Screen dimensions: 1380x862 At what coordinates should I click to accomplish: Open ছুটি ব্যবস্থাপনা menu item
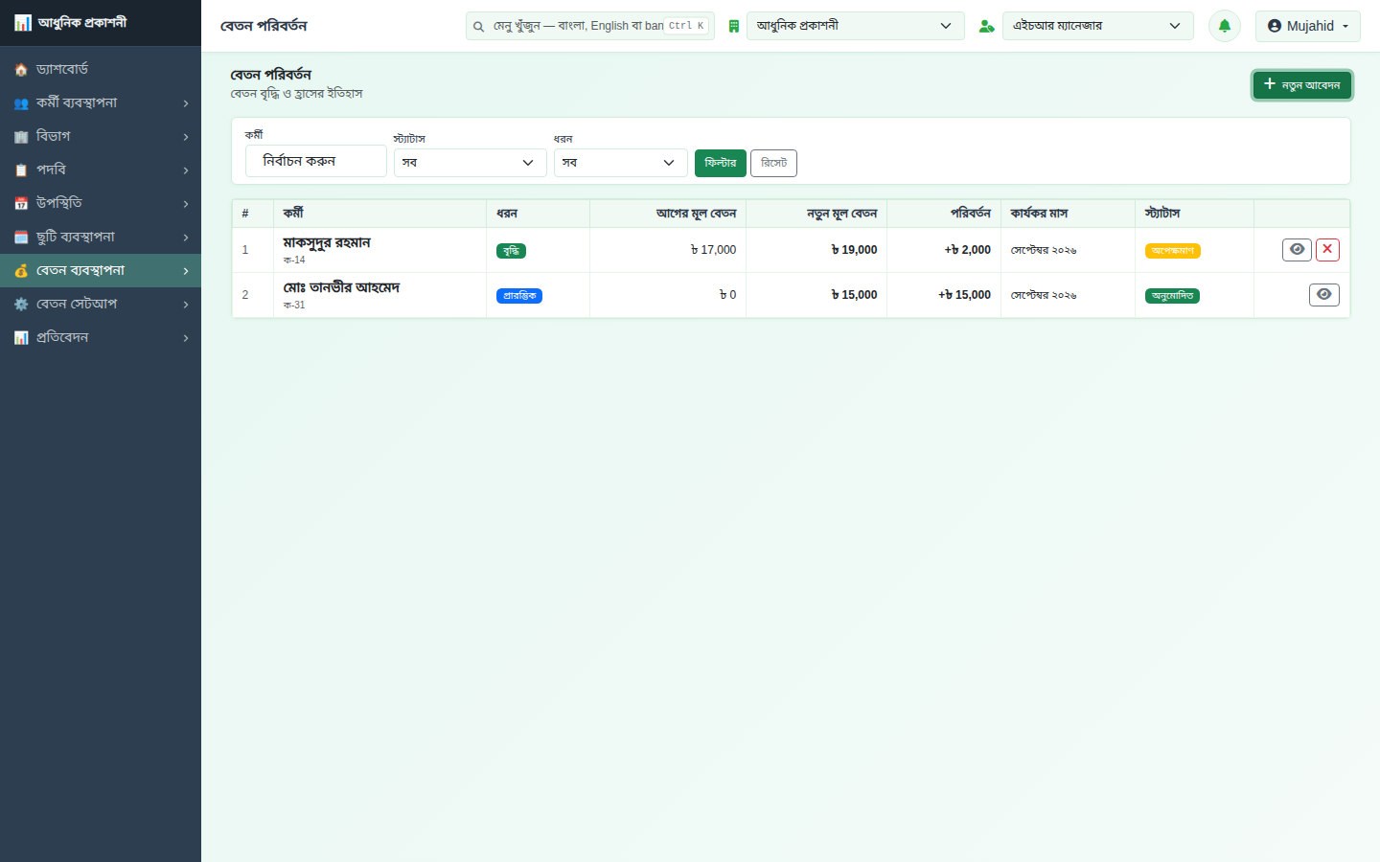click(101, 238)
